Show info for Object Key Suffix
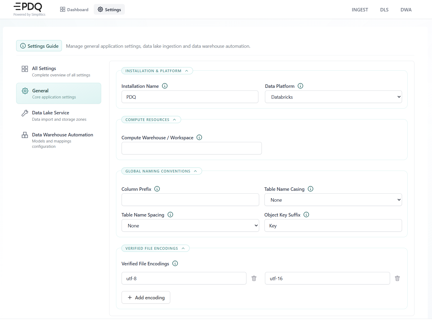The width and height of the screenshot is (432, 320). click(x=306, y=215)
